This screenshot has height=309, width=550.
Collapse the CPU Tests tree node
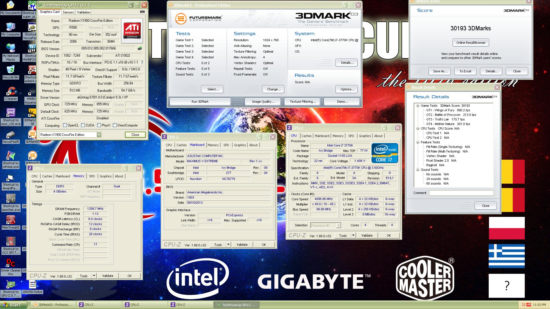418,128
